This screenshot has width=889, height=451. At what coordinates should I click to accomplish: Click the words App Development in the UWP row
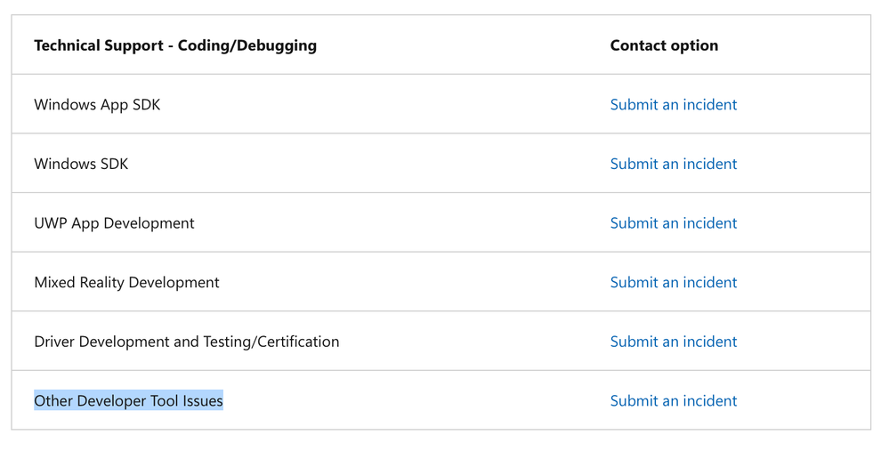pyautogui.click(x=139, y=223)
